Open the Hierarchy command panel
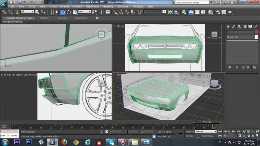This screenshot has height=146, width=260. coord(239,26)
